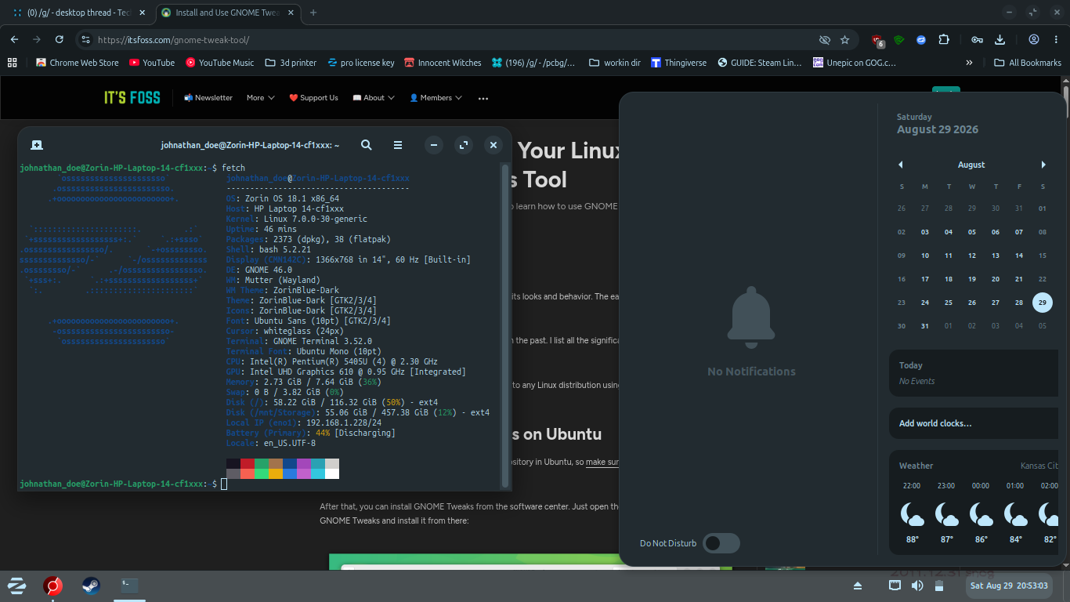This screenshot has width=1070, height=602.
Task: Reload the itsfoss.com page
Action: pos(59,39)
